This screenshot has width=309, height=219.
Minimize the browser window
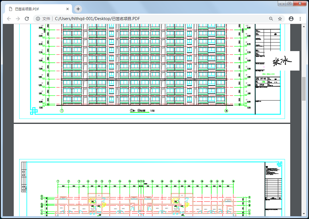(x=282, y=3)
